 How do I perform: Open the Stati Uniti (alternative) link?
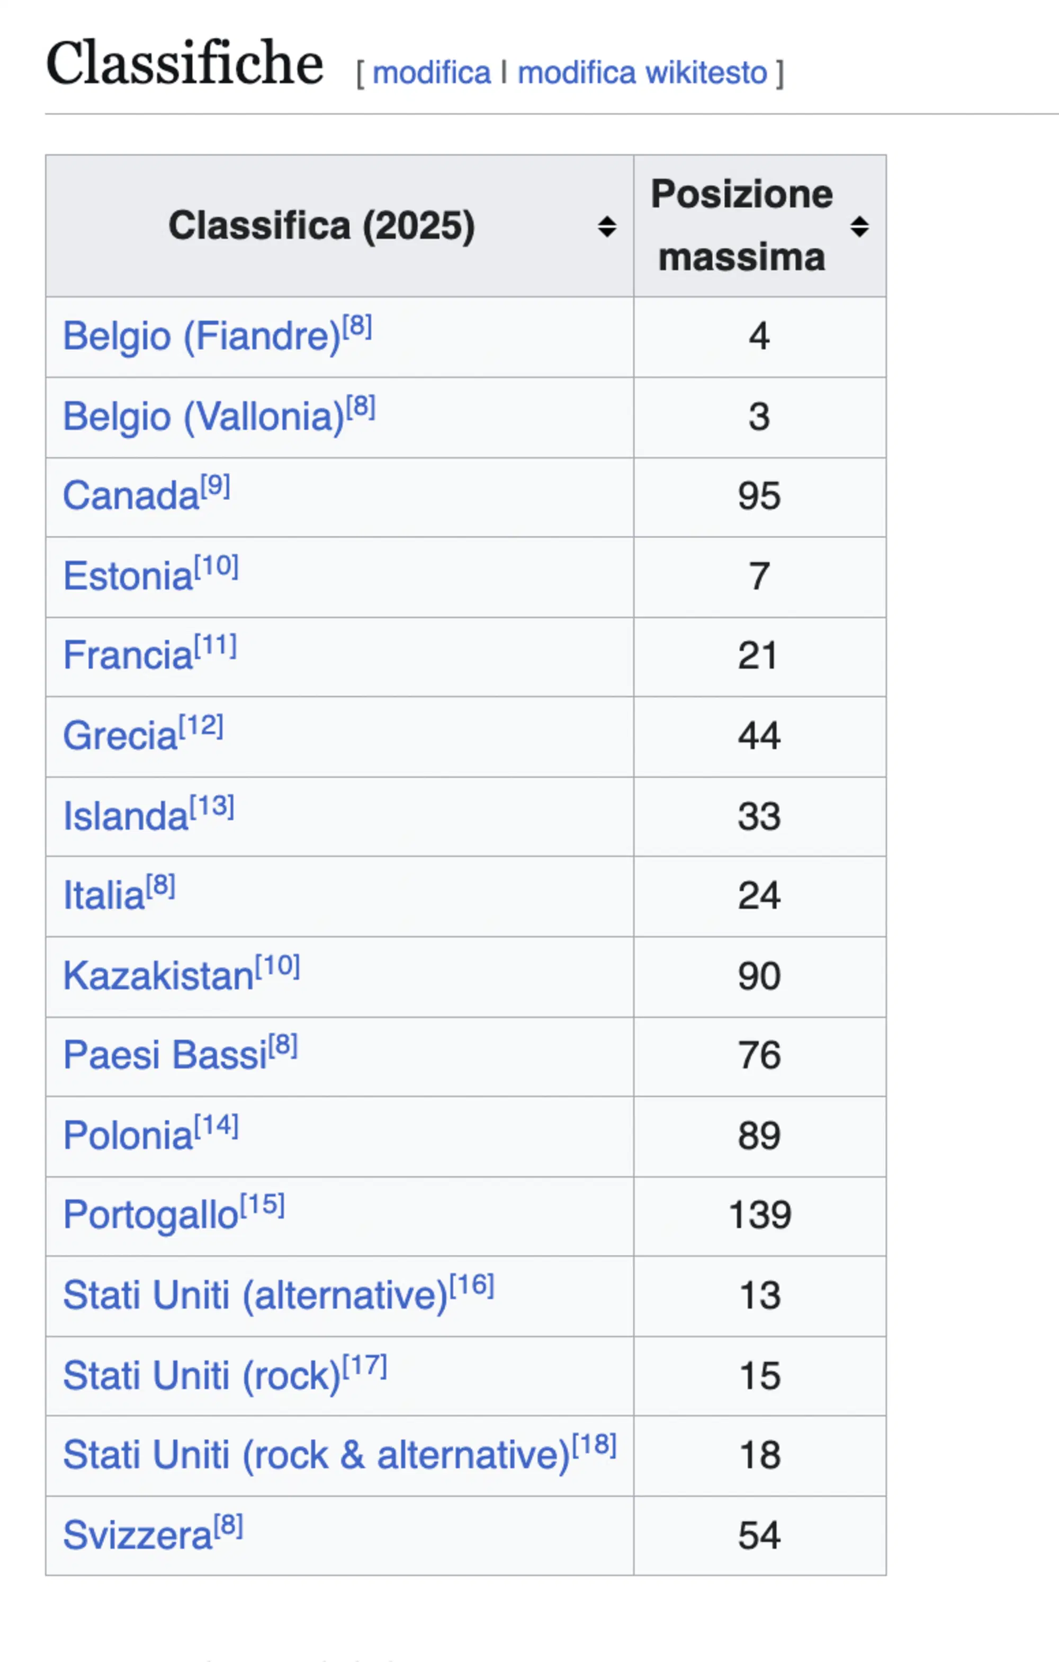point(255,1296)
